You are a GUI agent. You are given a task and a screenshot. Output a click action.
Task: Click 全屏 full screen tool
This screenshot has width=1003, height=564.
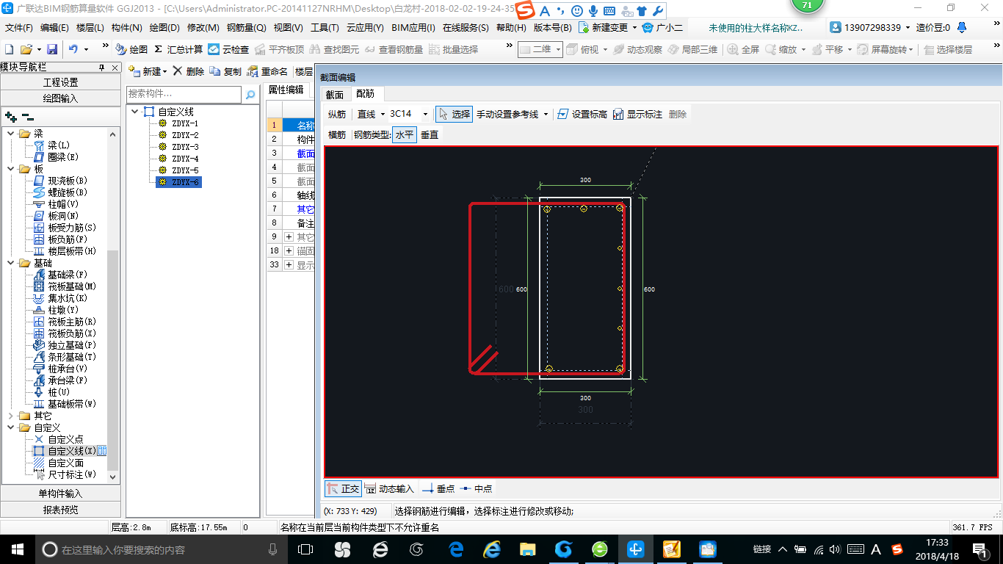743,49
